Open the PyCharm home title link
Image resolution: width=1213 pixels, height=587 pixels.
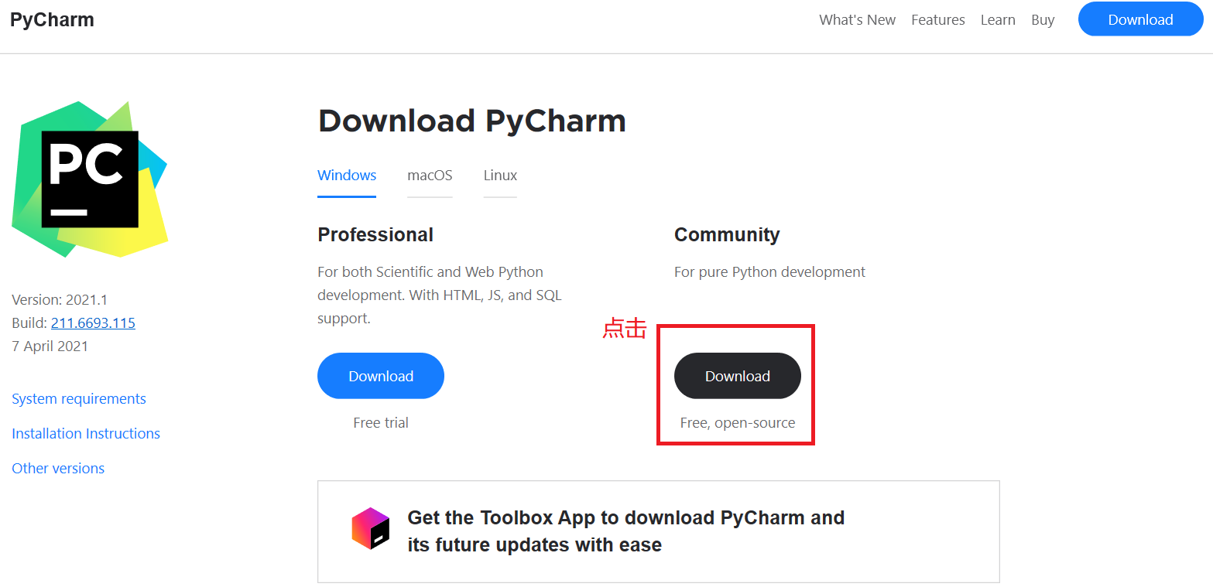52,19
